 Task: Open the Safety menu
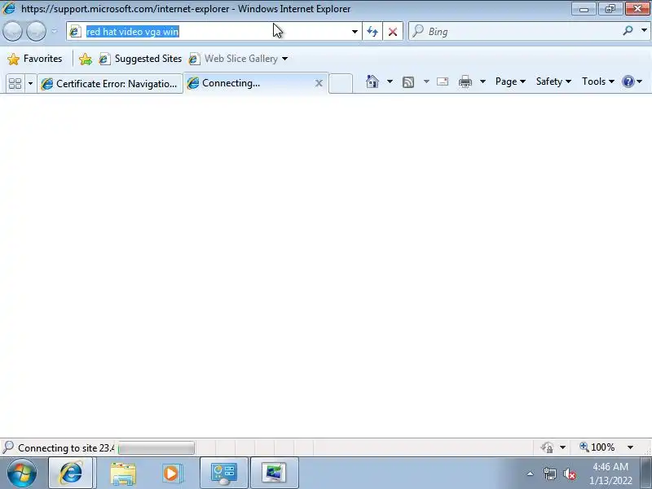pyautogui.click(x=553, y=81)
